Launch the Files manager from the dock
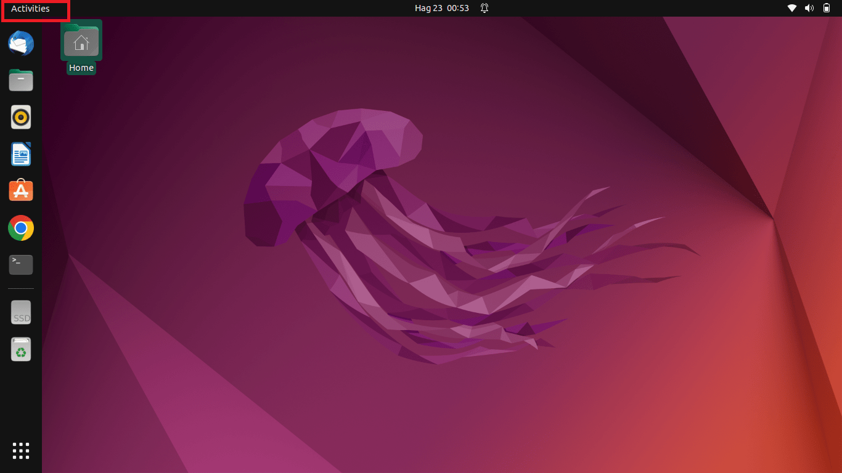Image resolution: width=842 pixels, height=473 pixels. pyautogui.click(x=21, y=80)
